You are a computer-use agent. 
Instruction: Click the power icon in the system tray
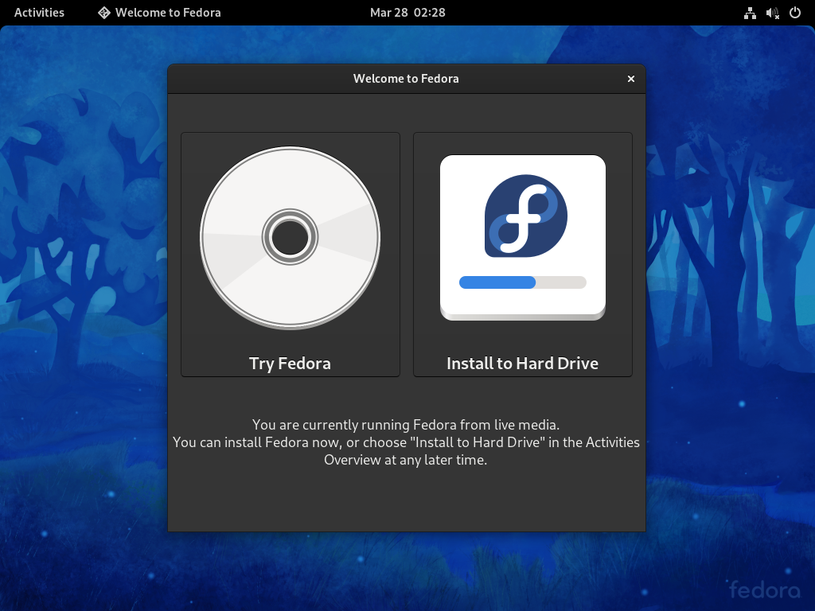(x=794, y=13)
